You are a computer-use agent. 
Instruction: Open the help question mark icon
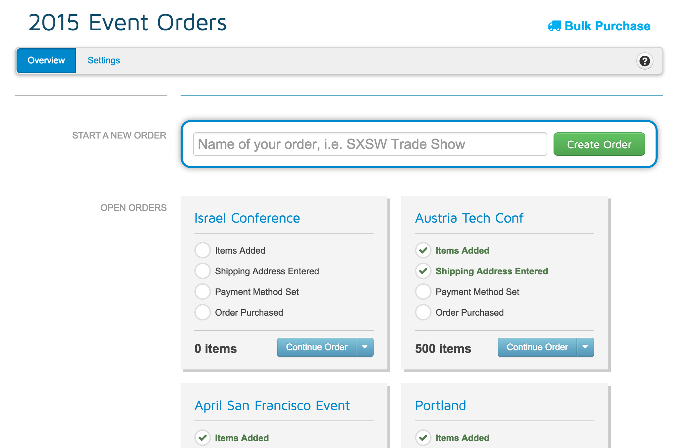point(644,61)
